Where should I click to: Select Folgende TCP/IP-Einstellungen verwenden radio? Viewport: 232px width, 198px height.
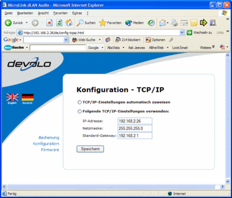[x=79, y=111]
